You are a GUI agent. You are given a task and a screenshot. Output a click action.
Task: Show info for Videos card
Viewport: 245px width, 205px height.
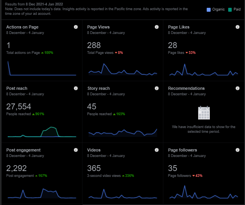pos(157,150)
